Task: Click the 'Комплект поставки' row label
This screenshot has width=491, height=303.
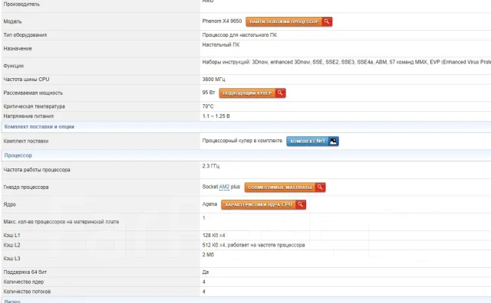Action: pyautogui.click(x=26, y=141)
